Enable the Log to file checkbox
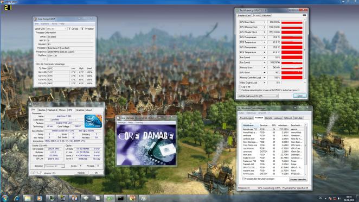 [240, 87]
